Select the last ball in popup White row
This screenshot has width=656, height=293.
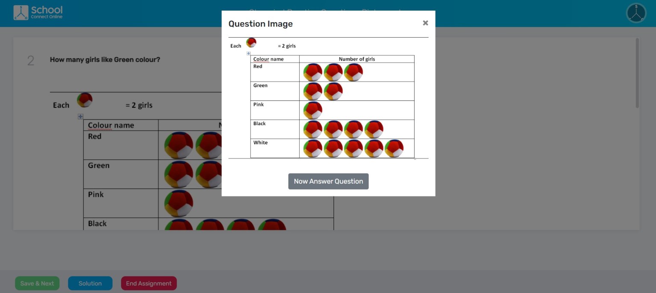click(394, 148)
